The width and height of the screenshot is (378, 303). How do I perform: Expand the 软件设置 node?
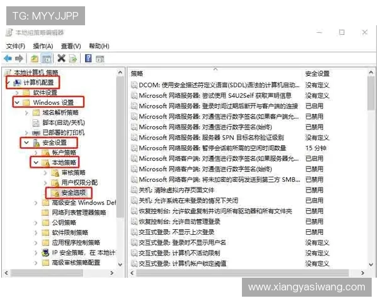point(17,93)
